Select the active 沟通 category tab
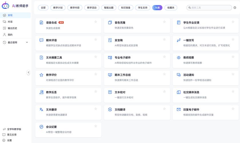 (157, 8)
